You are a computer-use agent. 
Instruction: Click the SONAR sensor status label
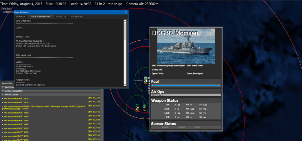[x=182, y=127]
